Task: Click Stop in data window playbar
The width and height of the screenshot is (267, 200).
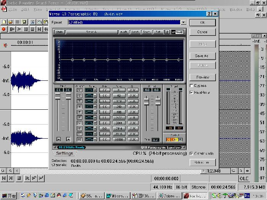Action: (19, 178)
